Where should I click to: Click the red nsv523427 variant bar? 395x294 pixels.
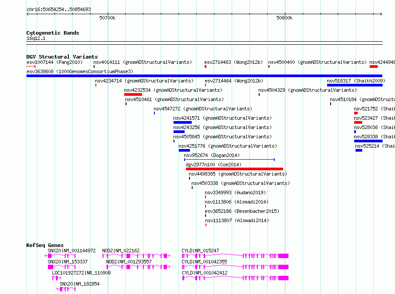click(x=358, y=122)
